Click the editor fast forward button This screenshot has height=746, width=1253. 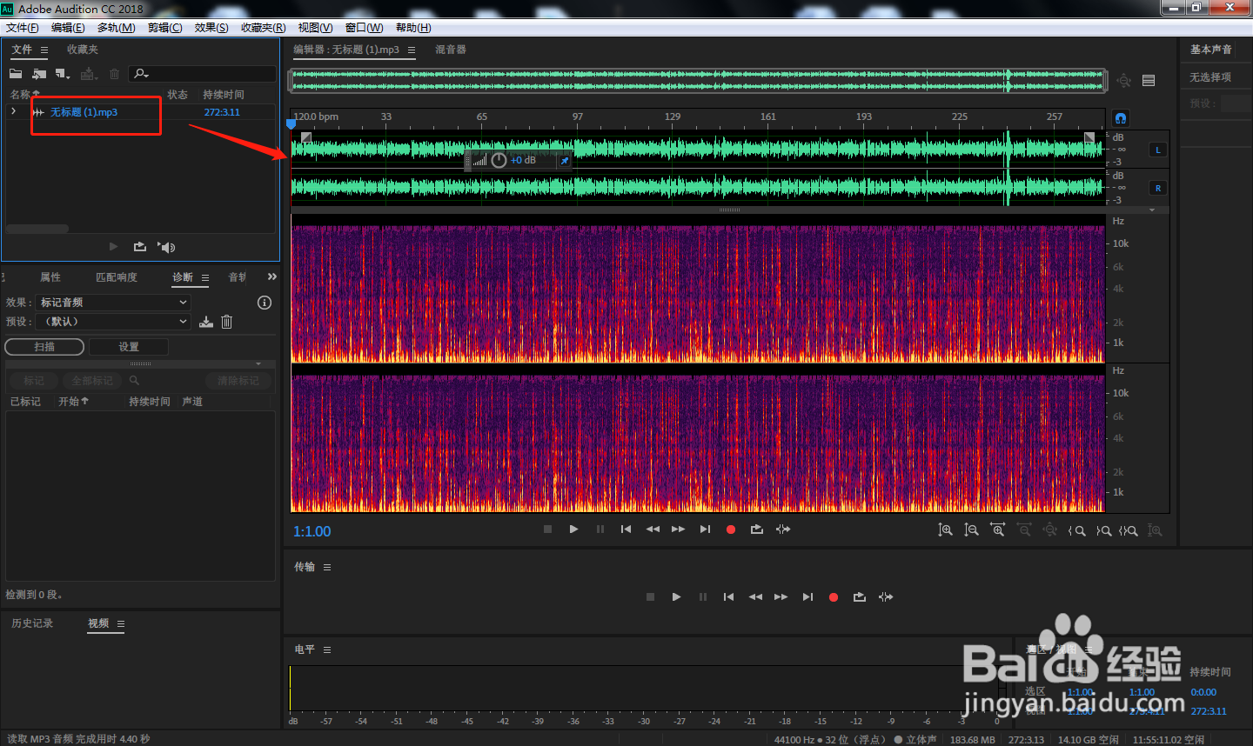tap(678, 530)
